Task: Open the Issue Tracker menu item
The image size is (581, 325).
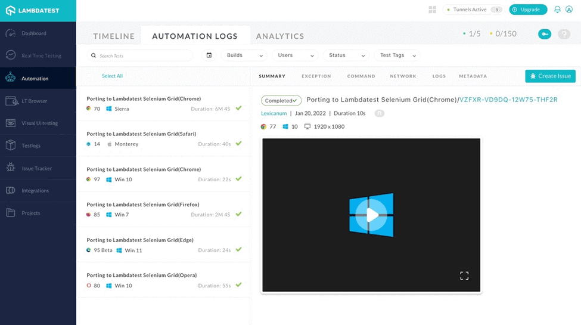Action: tap(38, 168)
